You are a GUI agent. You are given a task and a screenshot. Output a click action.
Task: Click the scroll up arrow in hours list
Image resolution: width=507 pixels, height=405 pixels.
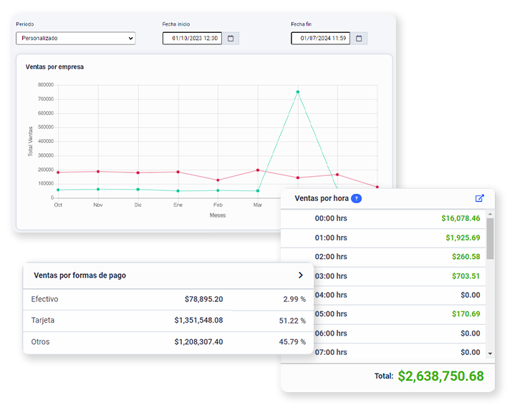[x=491, y=214]
